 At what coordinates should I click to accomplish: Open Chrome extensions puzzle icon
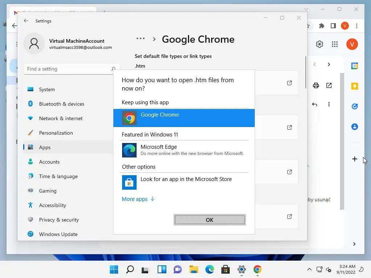pyautogui.click(x=322, y=26)
